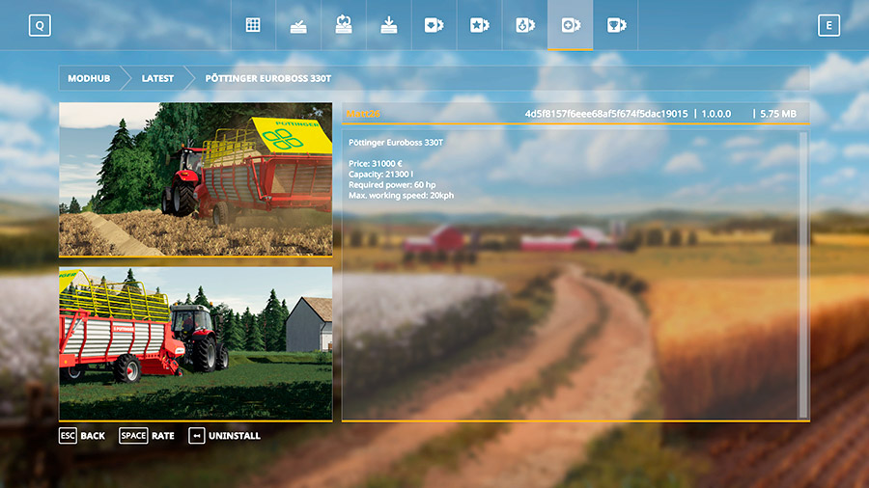Image resolution: width=869 pixels, height=488 pixels.
Task: Click author name Matt26
Action: (363, 114)
